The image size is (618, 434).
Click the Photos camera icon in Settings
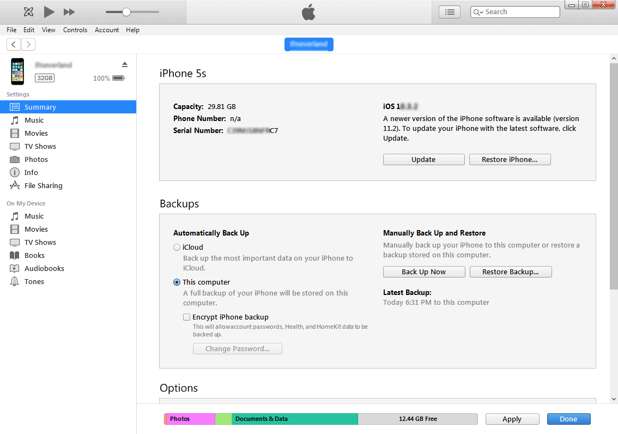tap(15, 159)
